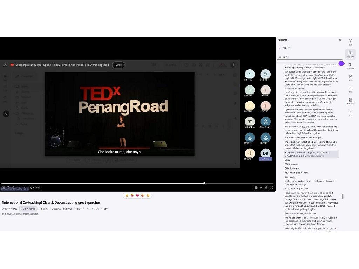Jump to 'Your brain okay or not?' line
This screenshot has width=359, height=269.
pyautogui.click(x=296, y=189)
